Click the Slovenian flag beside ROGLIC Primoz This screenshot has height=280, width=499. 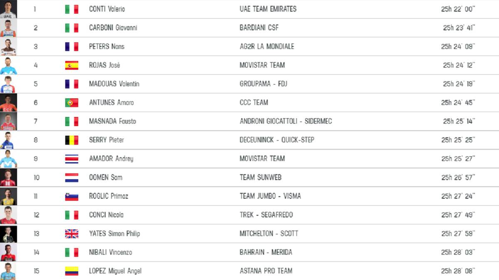[72, 196]
